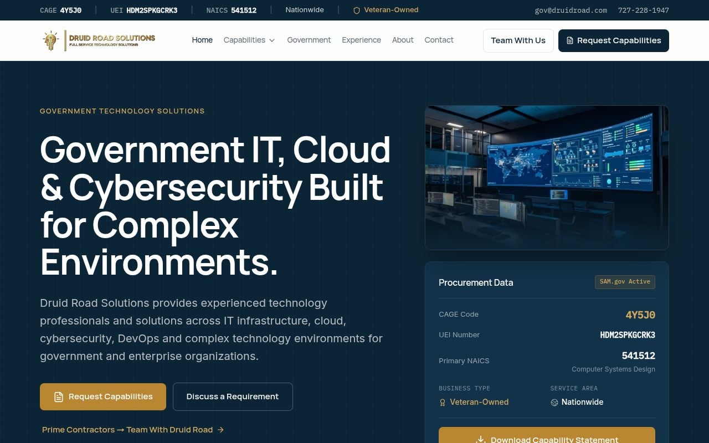Click Government Technology Solutions eyebrow text
This screenshot has width=709, height=443.
(122, 111)
